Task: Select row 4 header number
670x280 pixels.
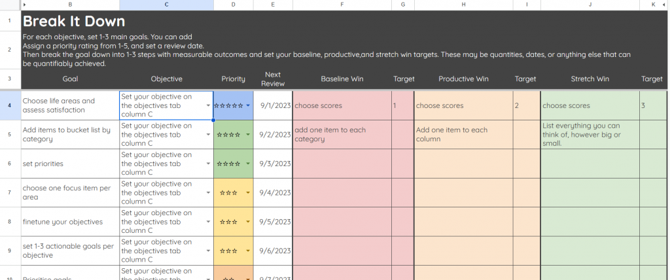Action: (10, 105)
